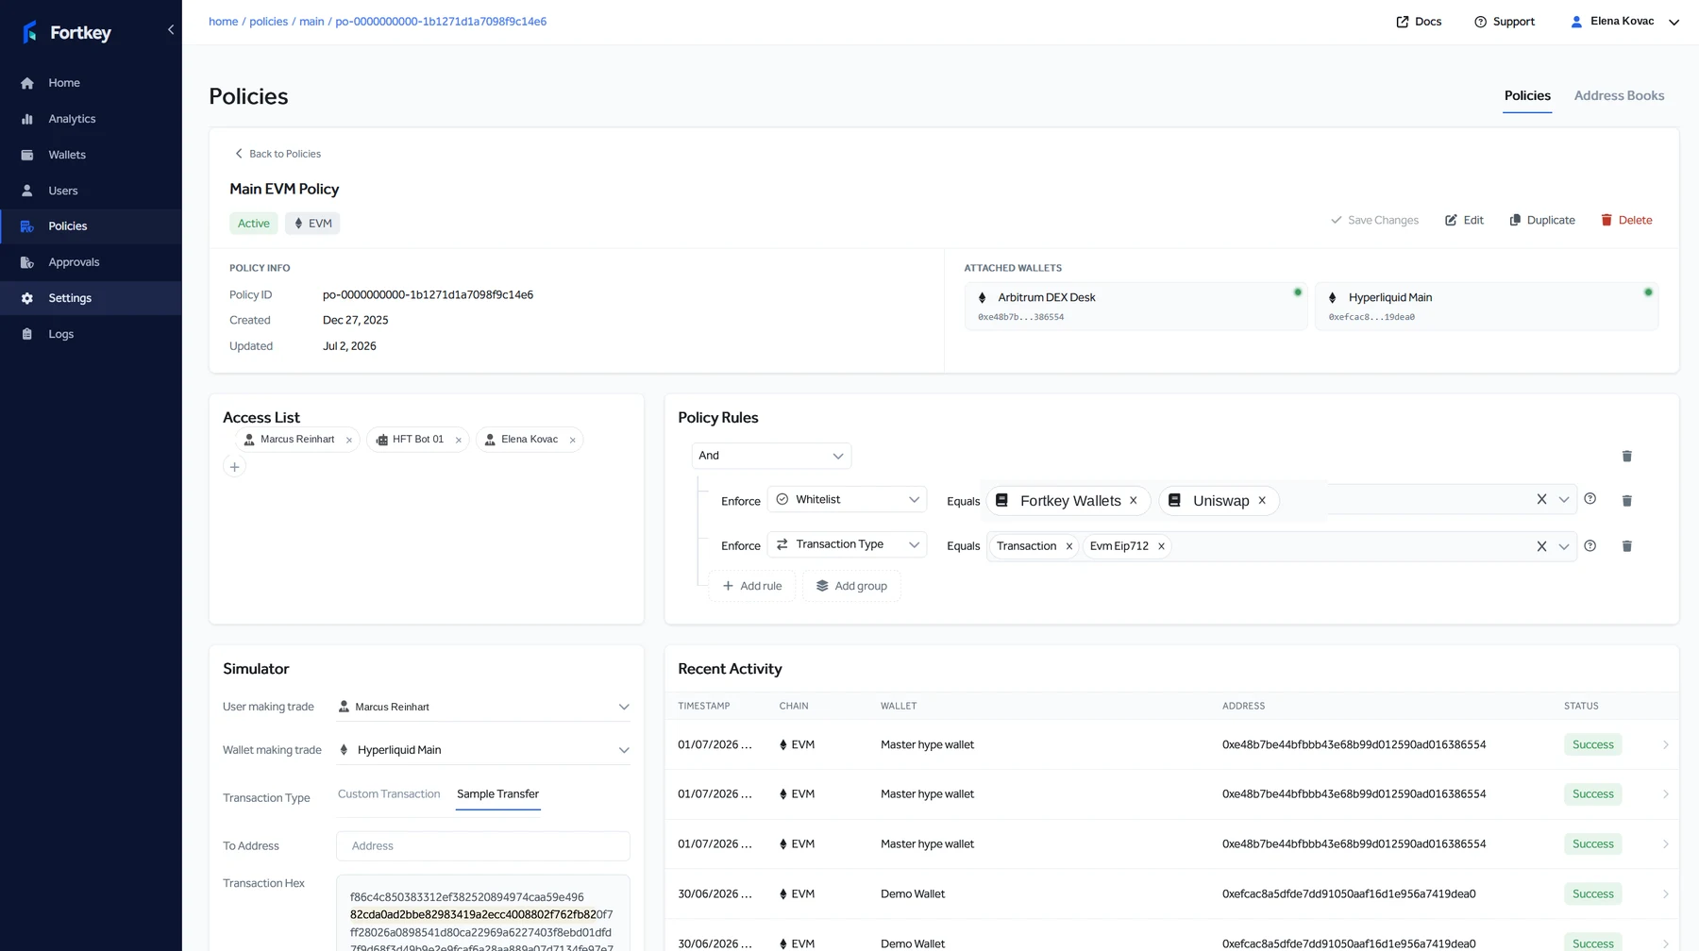
Task: Open Wallets in the sidebar
Action: pos(91,155)
